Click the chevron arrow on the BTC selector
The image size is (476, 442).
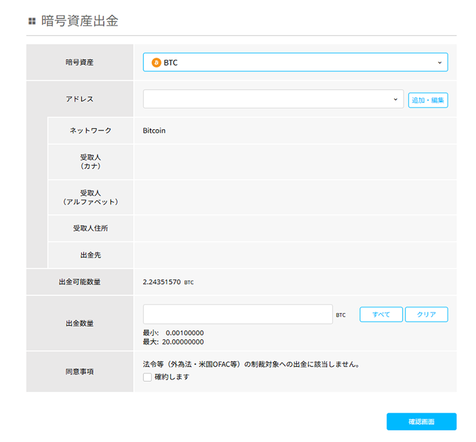[x=439, y=63]
